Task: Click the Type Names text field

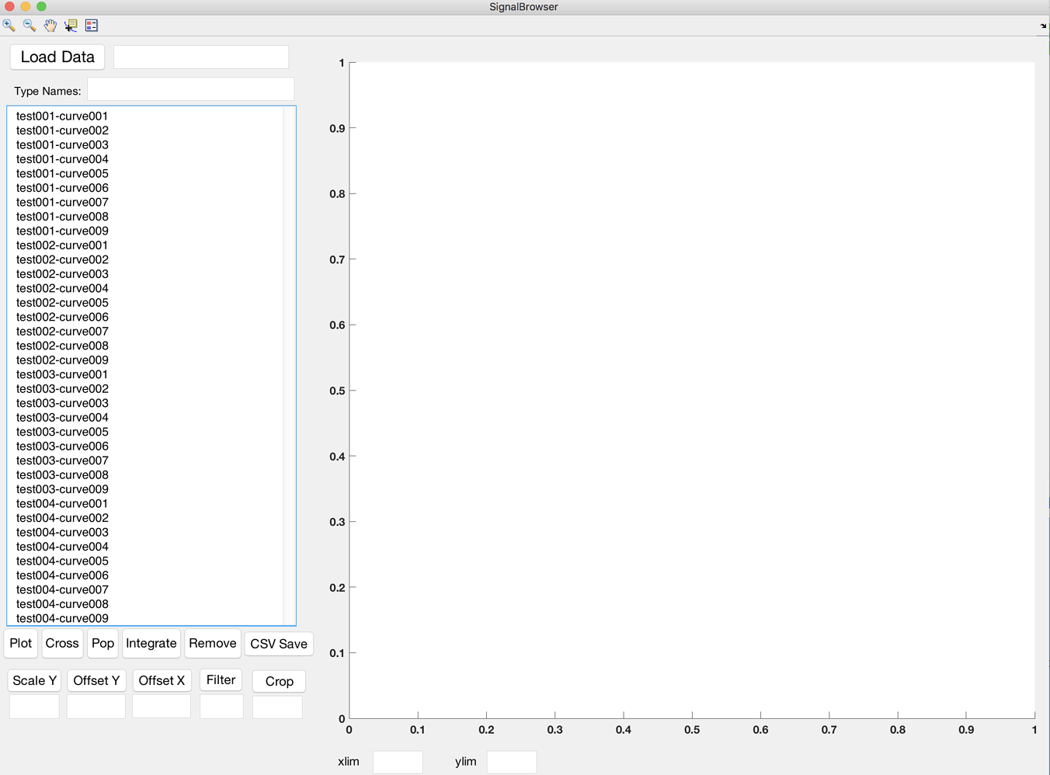Action: click(190, 89)
